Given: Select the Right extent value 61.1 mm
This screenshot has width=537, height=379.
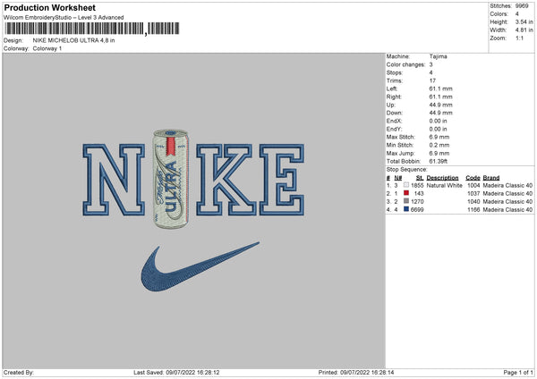Looking at the screenshot, I should (440, 97).
